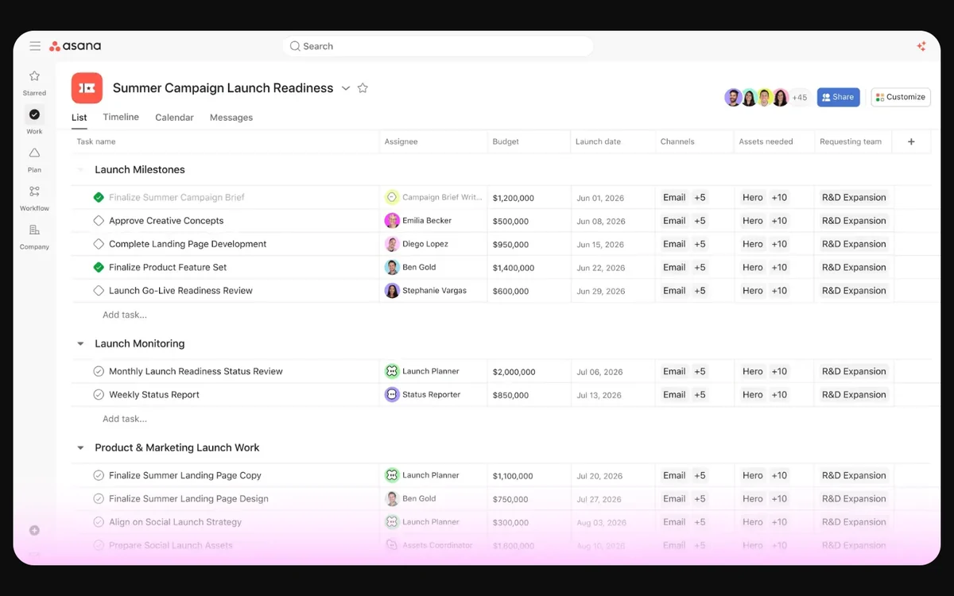The image size is (954, 596).
Task: Open the Approve Creative Concepts task
Action: coord(166,221)
